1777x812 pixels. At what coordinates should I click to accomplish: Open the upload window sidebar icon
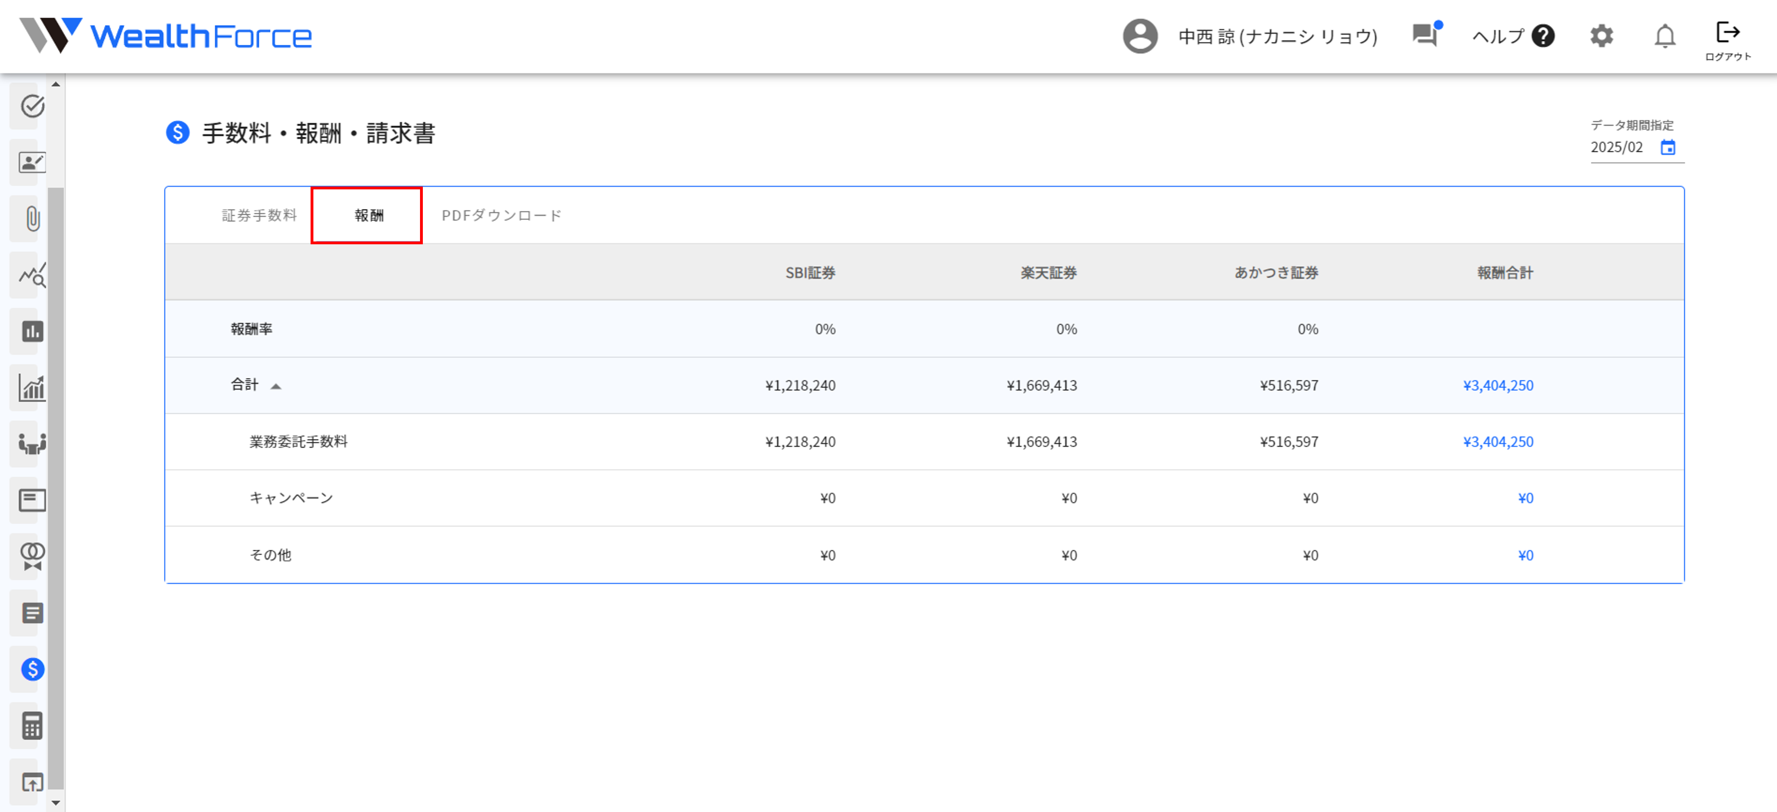(32, 783)
